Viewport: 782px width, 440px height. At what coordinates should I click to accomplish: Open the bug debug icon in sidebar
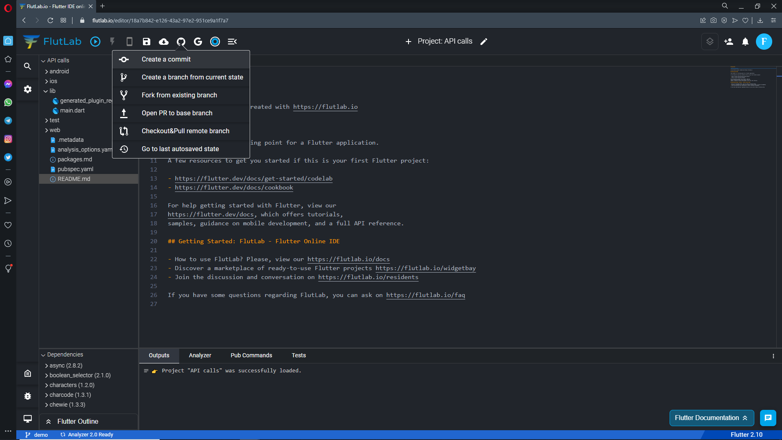pos(28,396)
